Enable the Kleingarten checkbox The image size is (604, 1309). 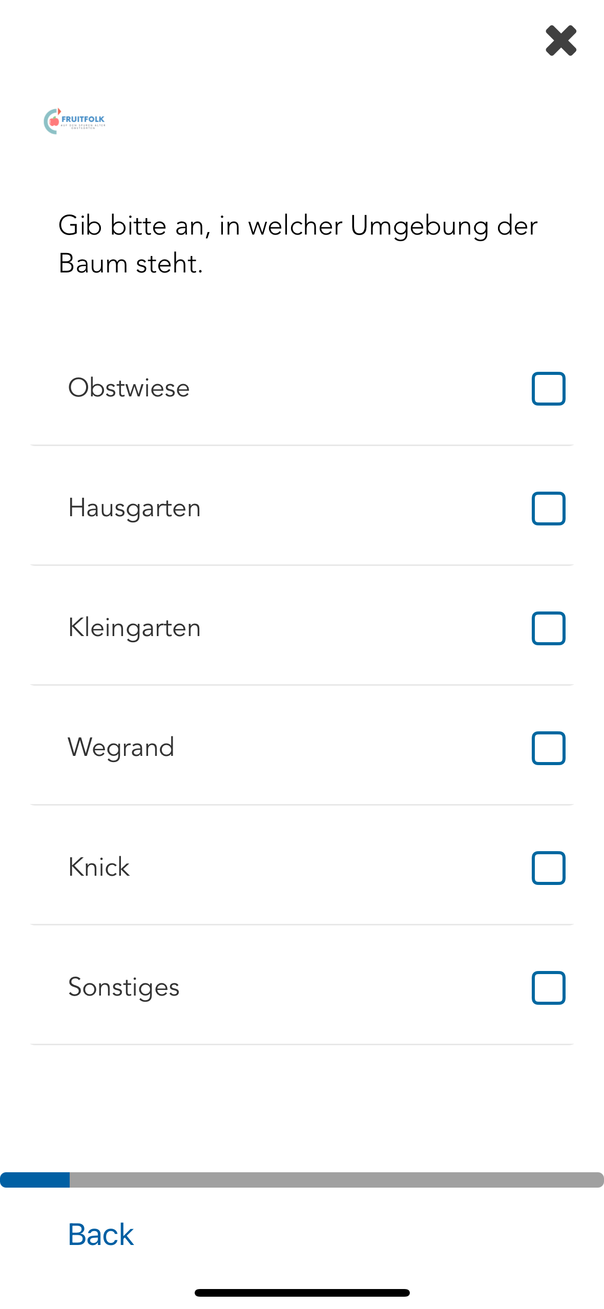[548, 628]
